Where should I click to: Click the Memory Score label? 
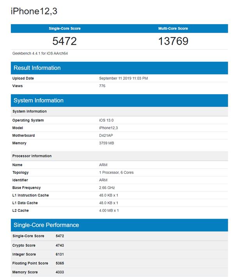pos(25,272)
